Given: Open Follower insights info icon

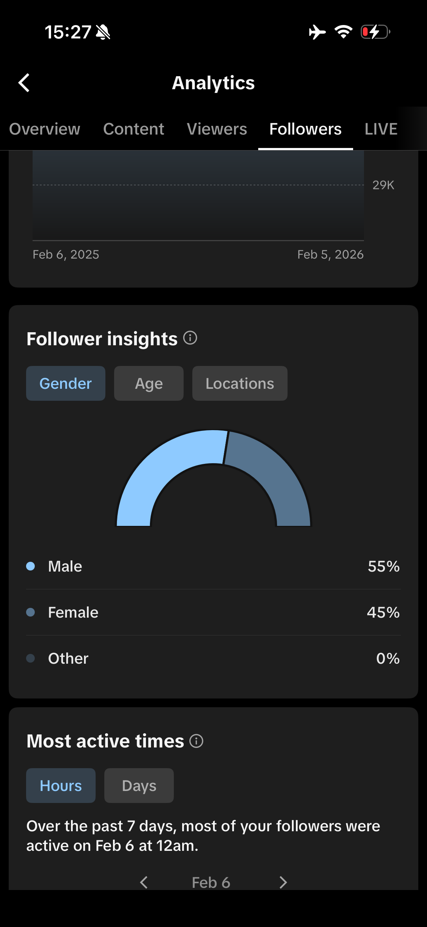Looking at the screenshot, I should tap(190, 338).
